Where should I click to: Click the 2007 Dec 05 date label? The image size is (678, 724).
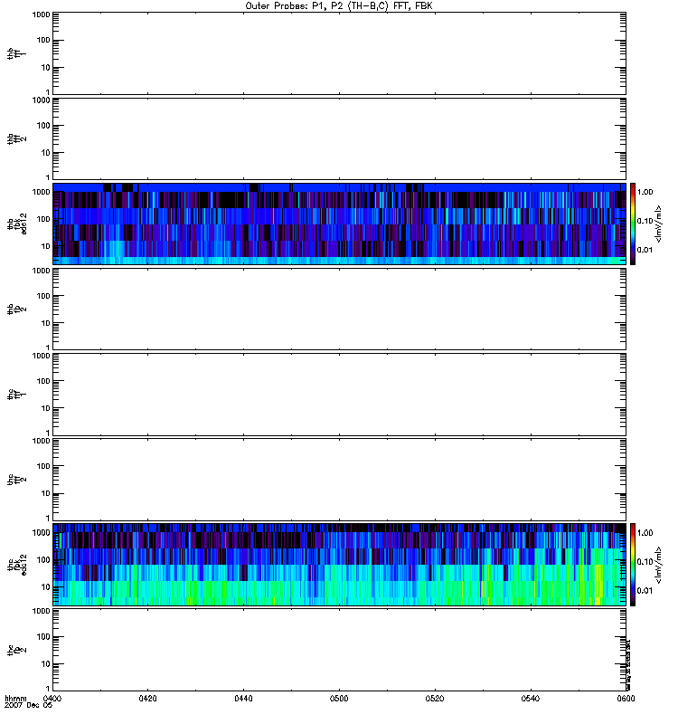point(29,706)
